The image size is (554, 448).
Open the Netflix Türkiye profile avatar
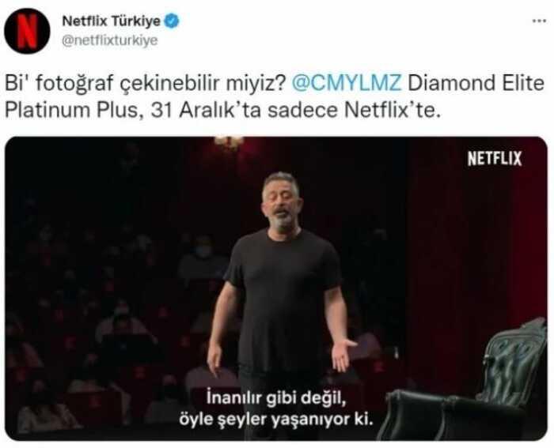[27, 31]
